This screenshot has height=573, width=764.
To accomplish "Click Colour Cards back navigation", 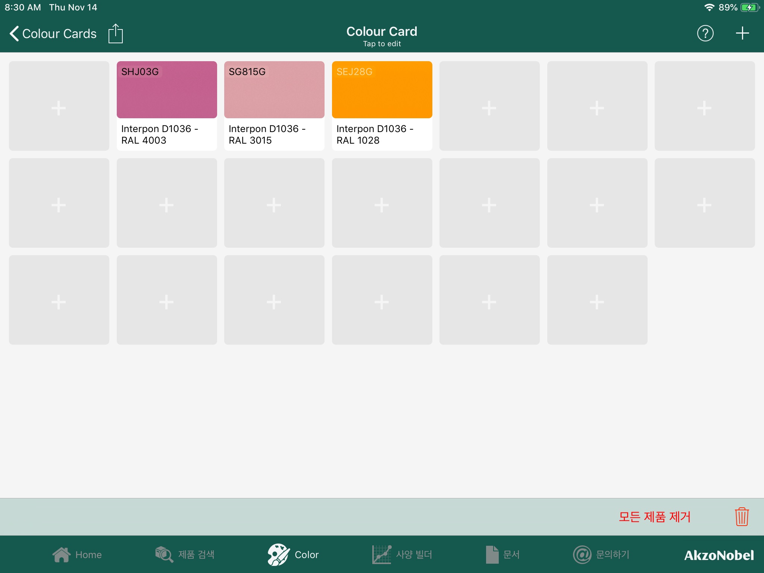I will point(53,33).
